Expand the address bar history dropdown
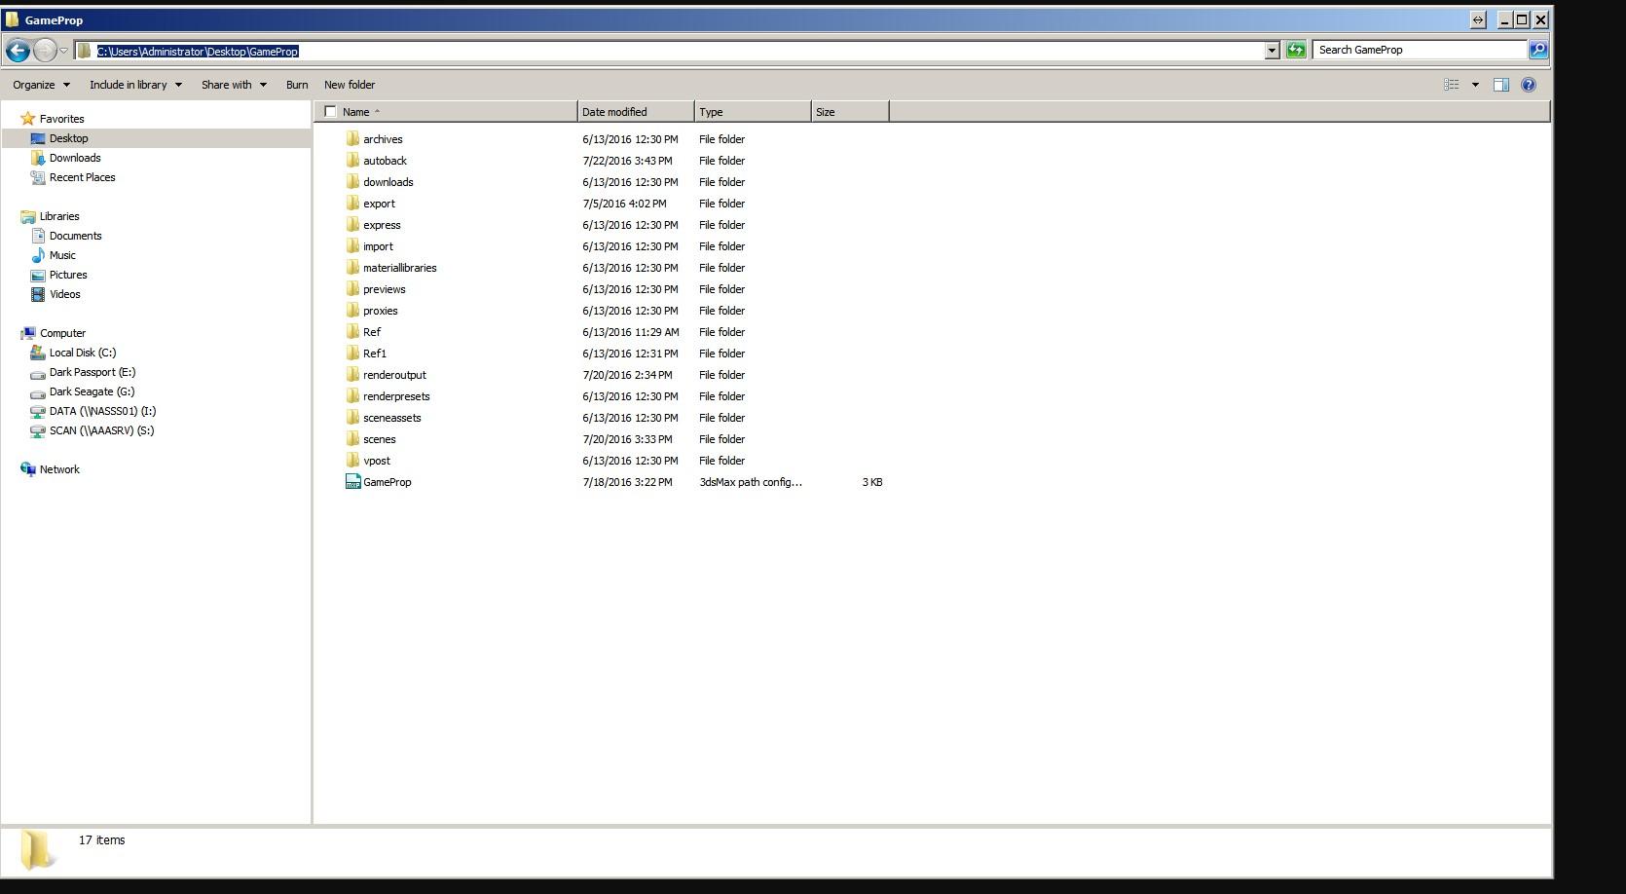The width and height of the screenshot is (1626, 894). coord(1272,50)
